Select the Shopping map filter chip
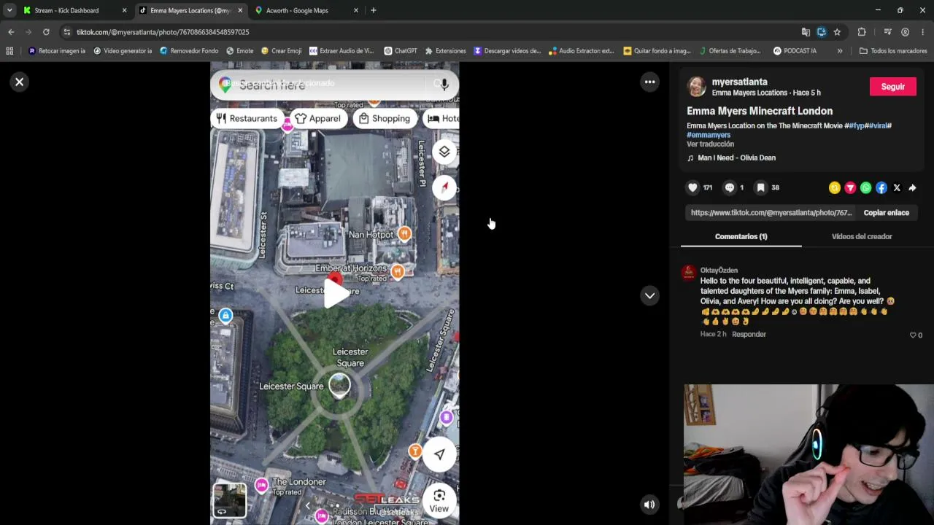The image size is (934, 525). tap(385, 119)
